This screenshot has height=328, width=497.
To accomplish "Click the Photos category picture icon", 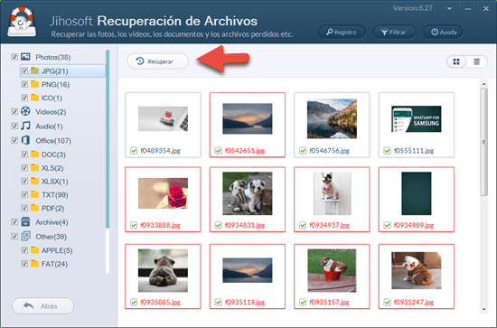I will click(x=25, y=57).
